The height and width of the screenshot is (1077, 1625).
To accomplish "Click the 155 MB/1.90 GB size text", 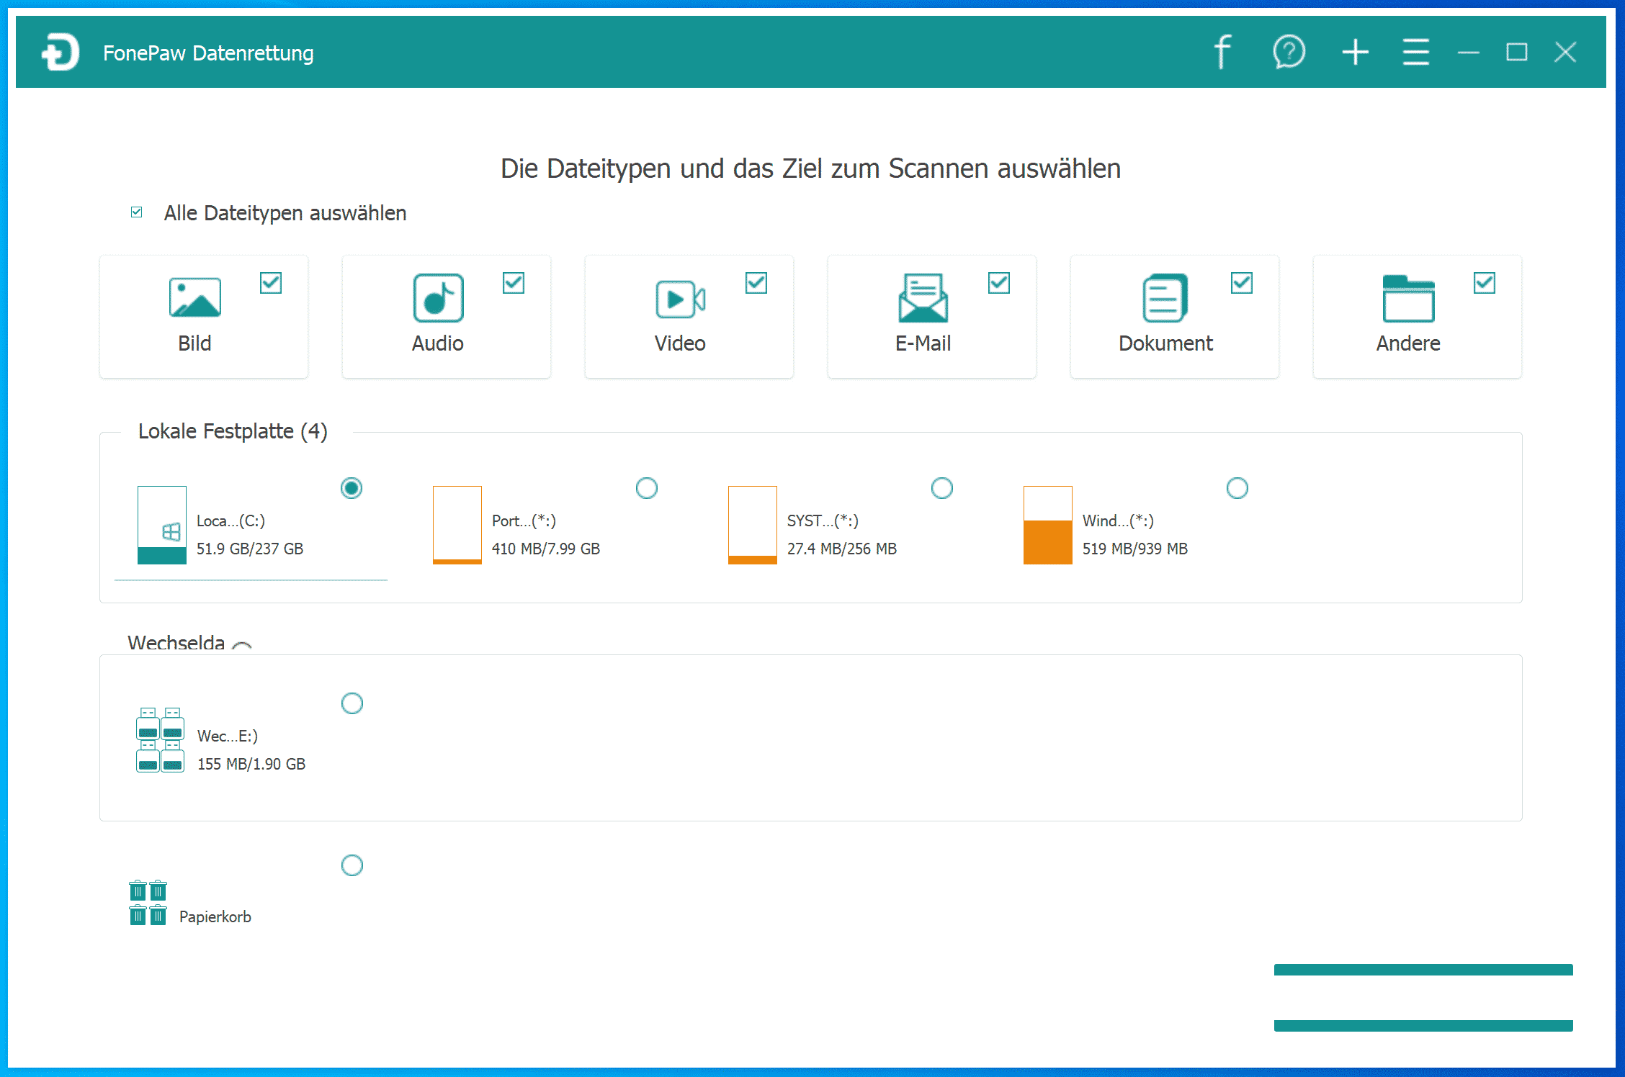I will tap(251, 764).
